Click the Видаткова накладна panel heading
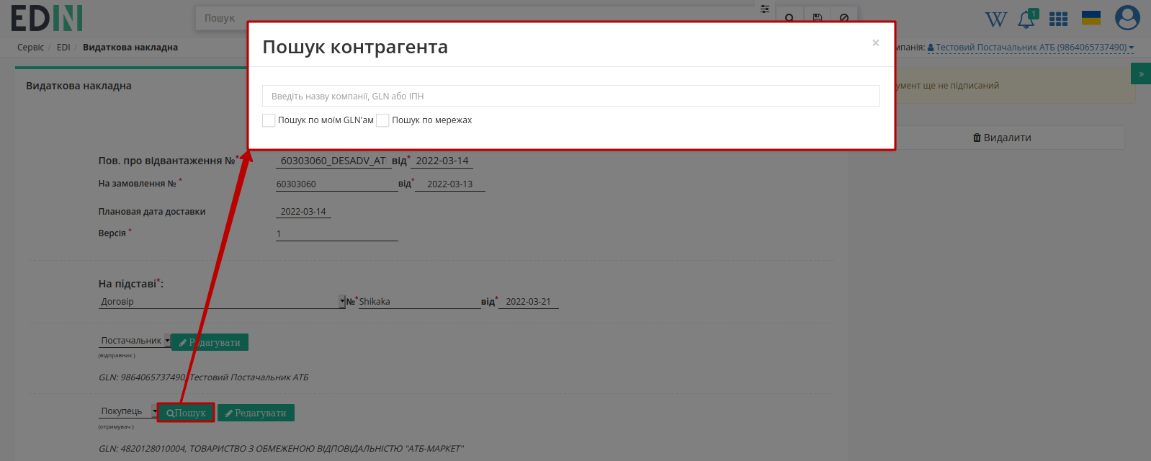Image resolution: width=1151 pixels, height=461 pixels. [79, 86]
